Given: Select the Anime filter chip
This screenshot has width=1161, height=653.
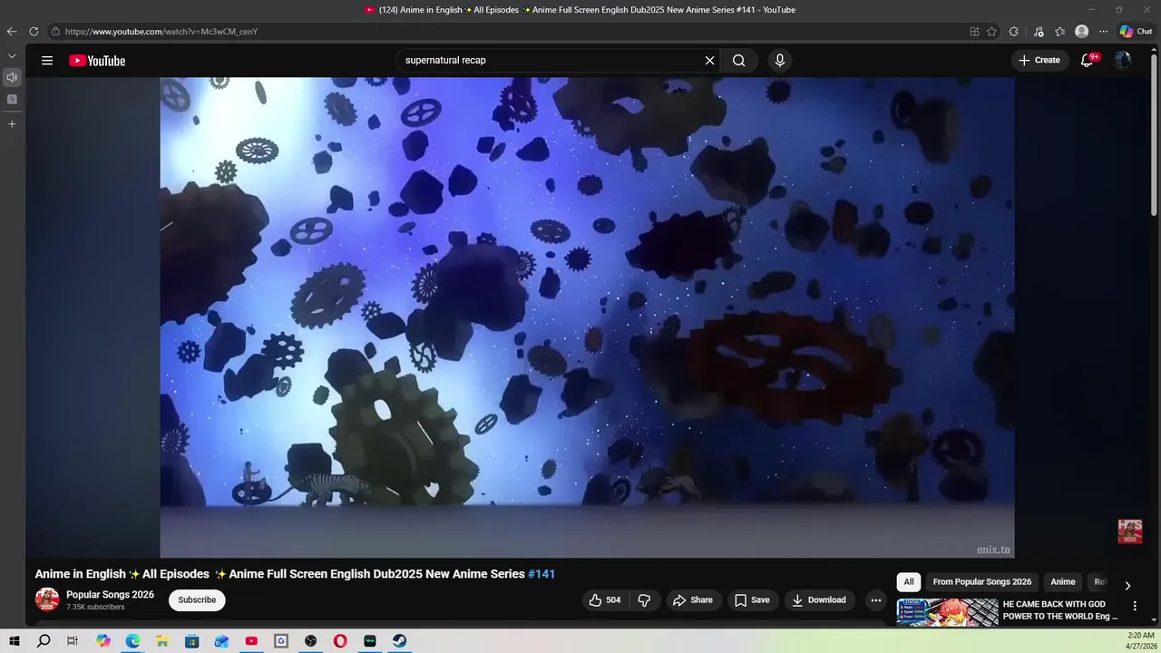Looking at the screenshot, I should (x=1063, y=582).
